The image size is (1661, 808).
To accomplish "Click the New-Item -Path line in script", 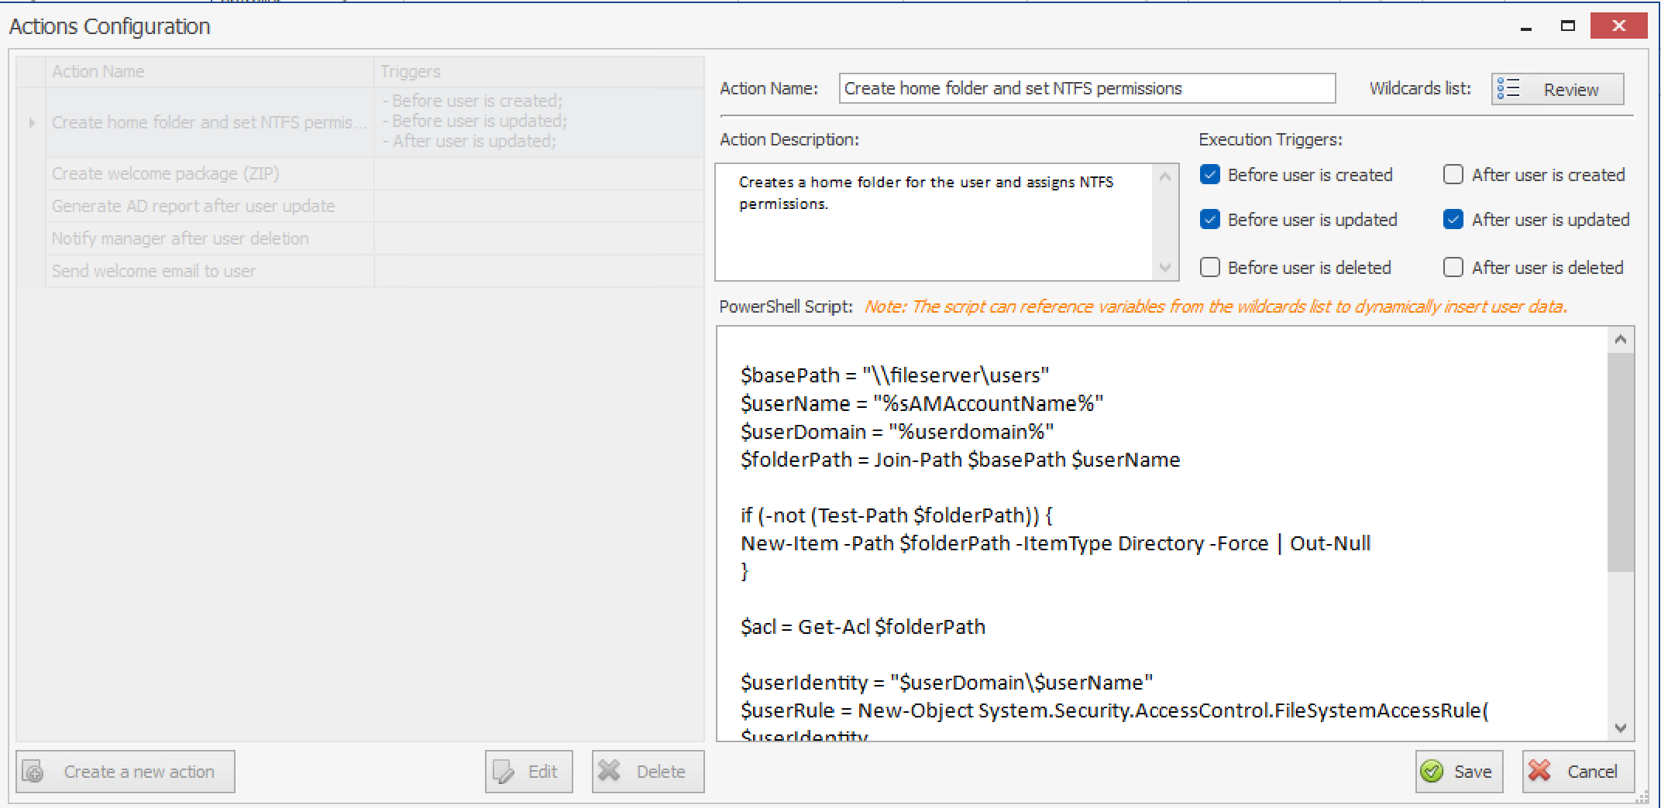I will pos(1056,543).
